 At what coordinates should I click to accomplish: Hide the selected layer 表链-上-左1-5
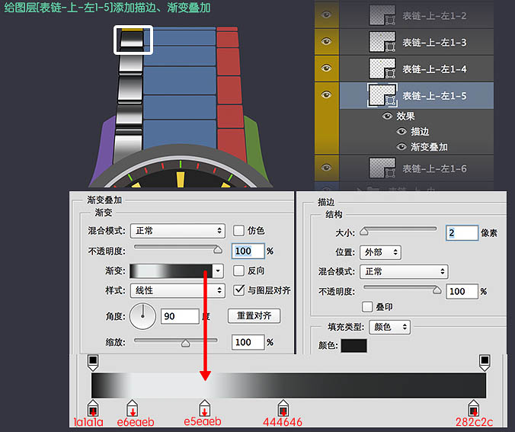[326, 95]
